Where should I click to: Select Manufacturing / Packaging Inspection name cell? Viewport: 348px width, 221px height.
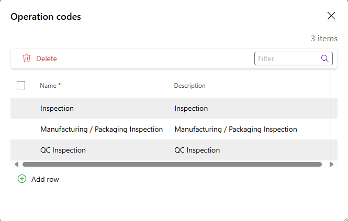[102, 129]
